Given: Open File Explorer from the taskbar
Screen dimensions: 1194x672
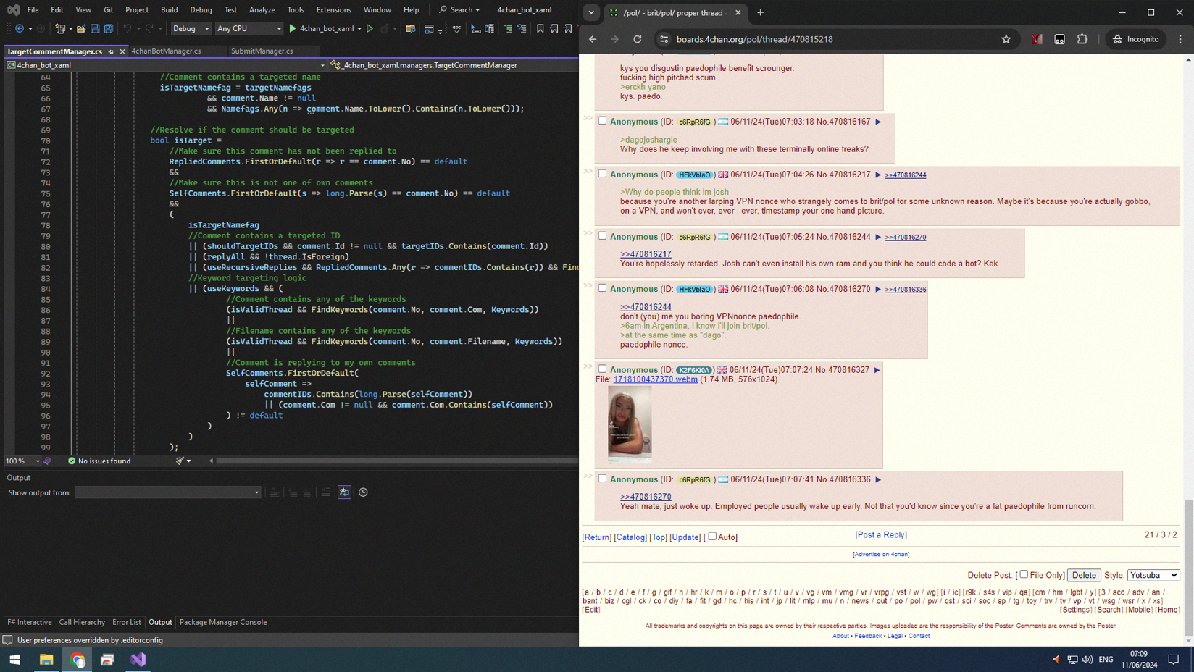Looking at the screenshot, I should click(46, 660).
